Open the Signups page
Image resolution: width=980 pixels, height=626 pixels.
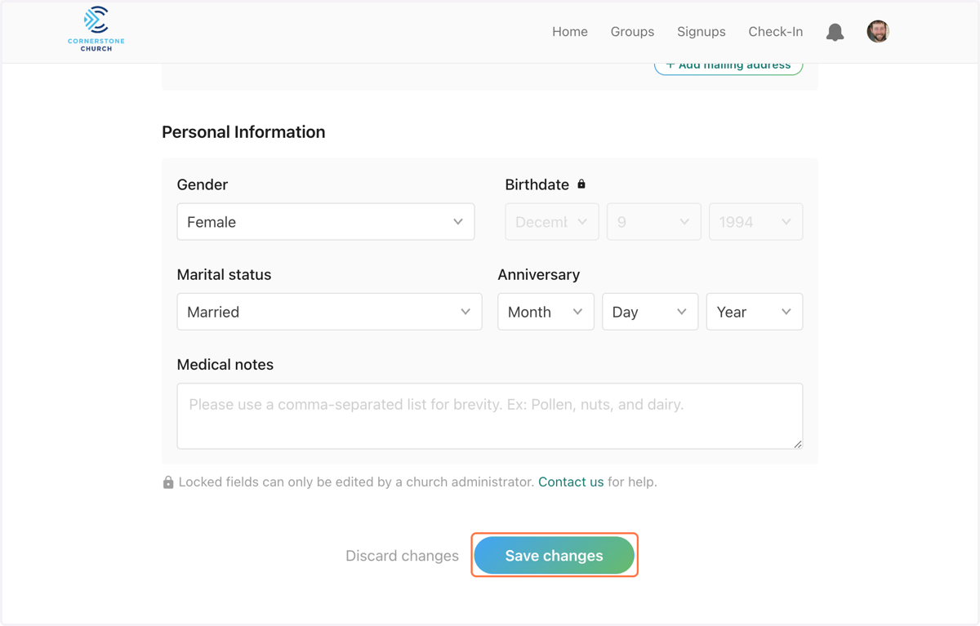[x=702, y=32]
